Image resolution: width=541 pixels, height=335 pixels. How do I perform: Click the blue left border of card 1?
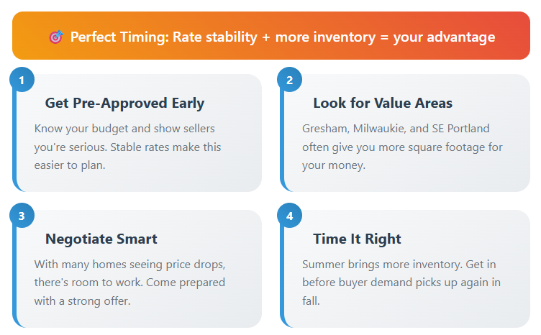pos(14,138)
